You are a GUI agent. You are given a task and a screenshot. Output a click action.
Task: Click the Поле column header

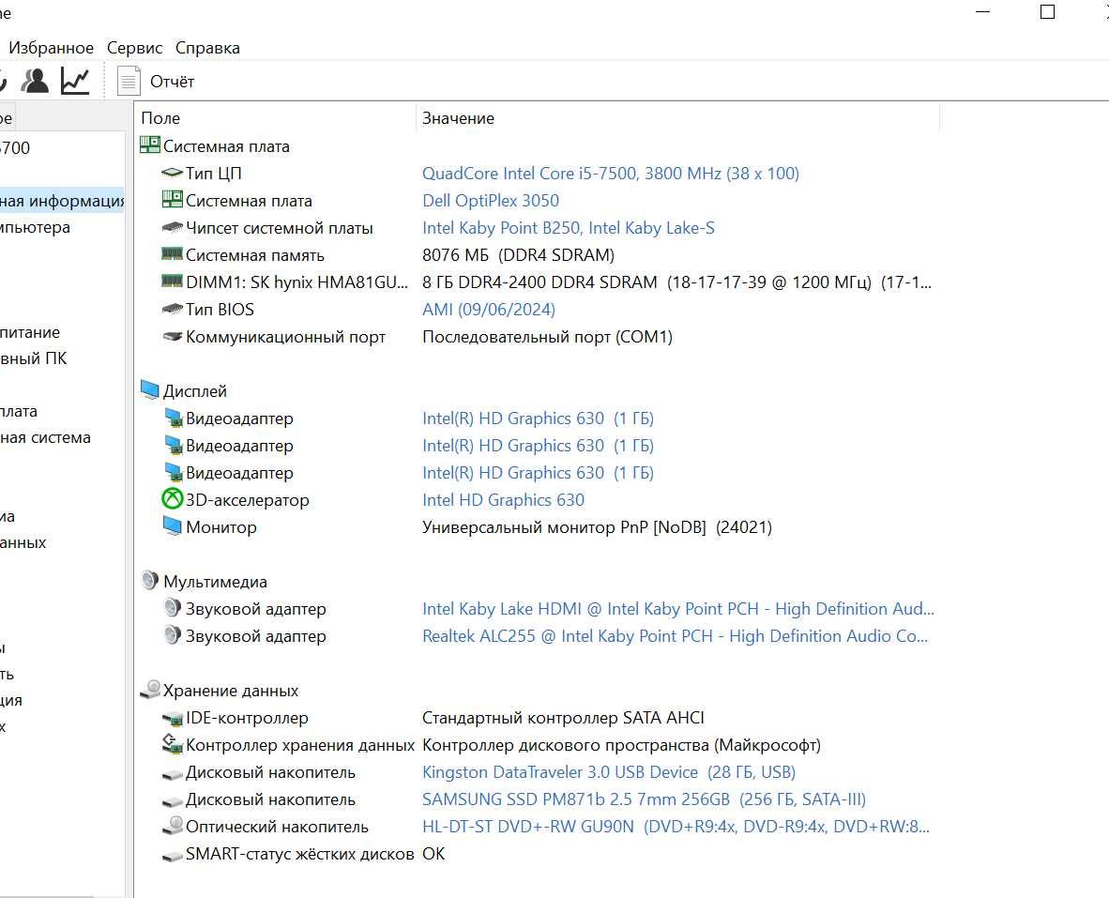tap(160, 118)
